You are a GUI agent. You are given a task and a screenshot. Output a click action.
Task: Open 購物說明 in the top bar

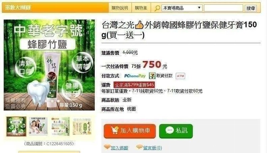pos(120,8)
